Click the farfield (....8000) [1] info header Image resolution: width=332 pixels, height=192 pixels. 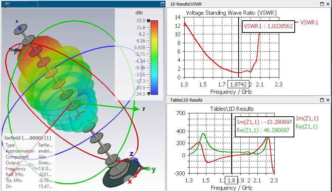point(28,138)
